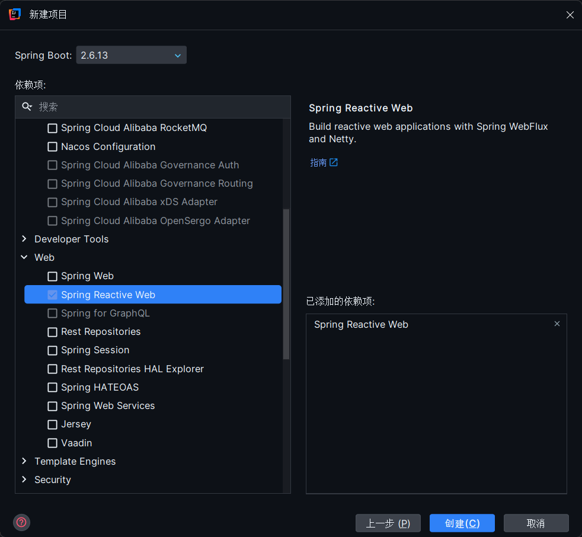Uncheck the Spring Reactive Web checkbox

(52, 295)
